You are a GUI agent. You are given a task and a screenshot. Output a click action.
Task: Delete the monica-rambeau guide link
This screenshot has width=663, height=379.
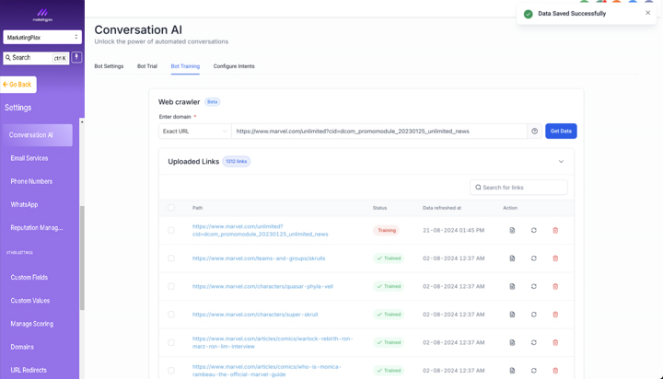click(555, 371)
